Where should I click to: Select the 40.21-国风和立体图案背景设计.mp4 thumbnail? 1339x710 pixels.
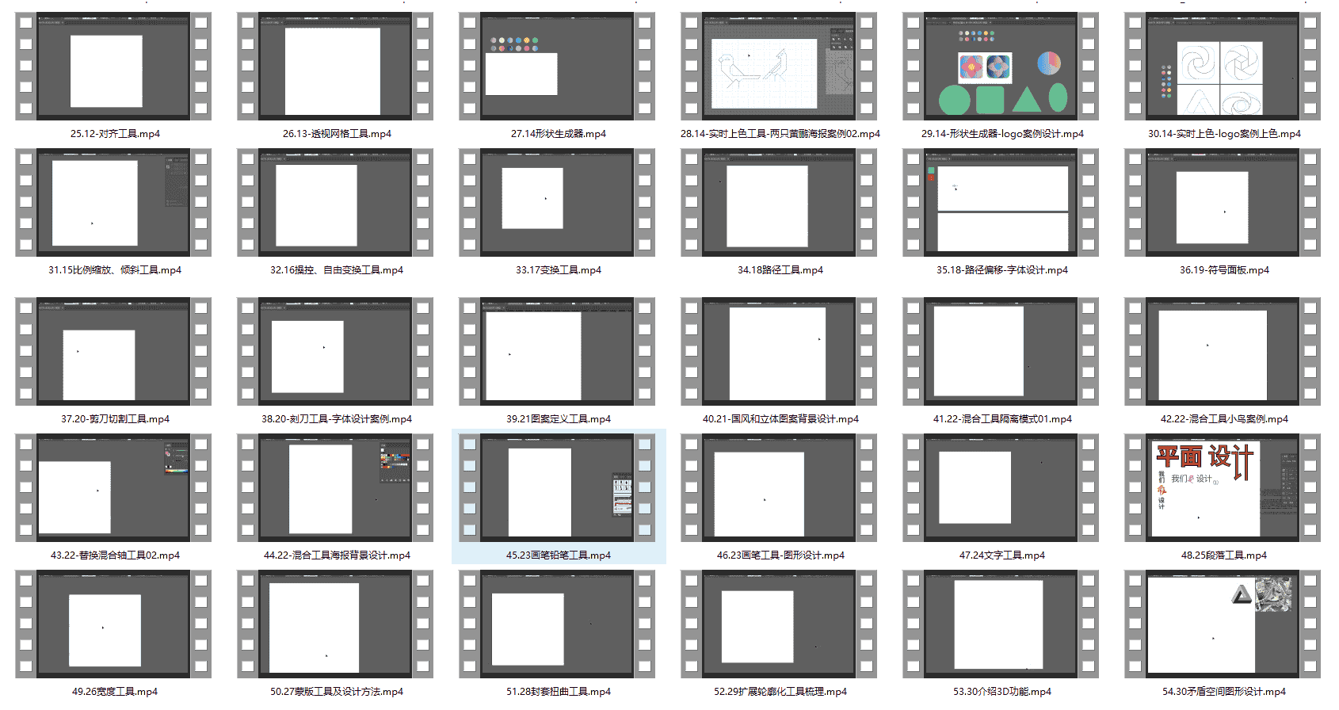[779, 352]
